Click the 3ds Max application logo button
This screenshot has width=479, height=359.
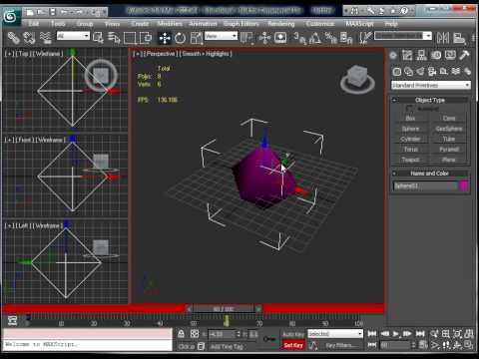click(x=11, y=16)
